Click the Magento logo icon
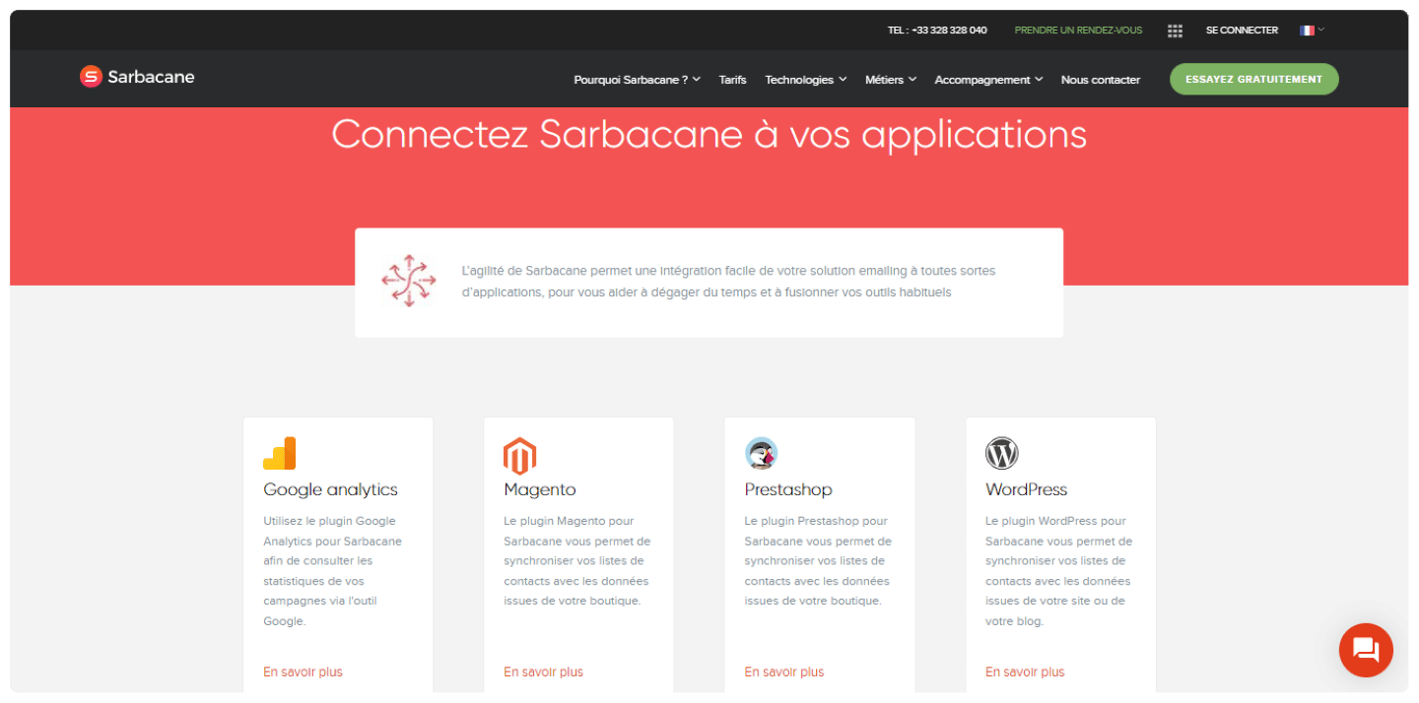Screen dimensions: 1419x703 (519, 456)
